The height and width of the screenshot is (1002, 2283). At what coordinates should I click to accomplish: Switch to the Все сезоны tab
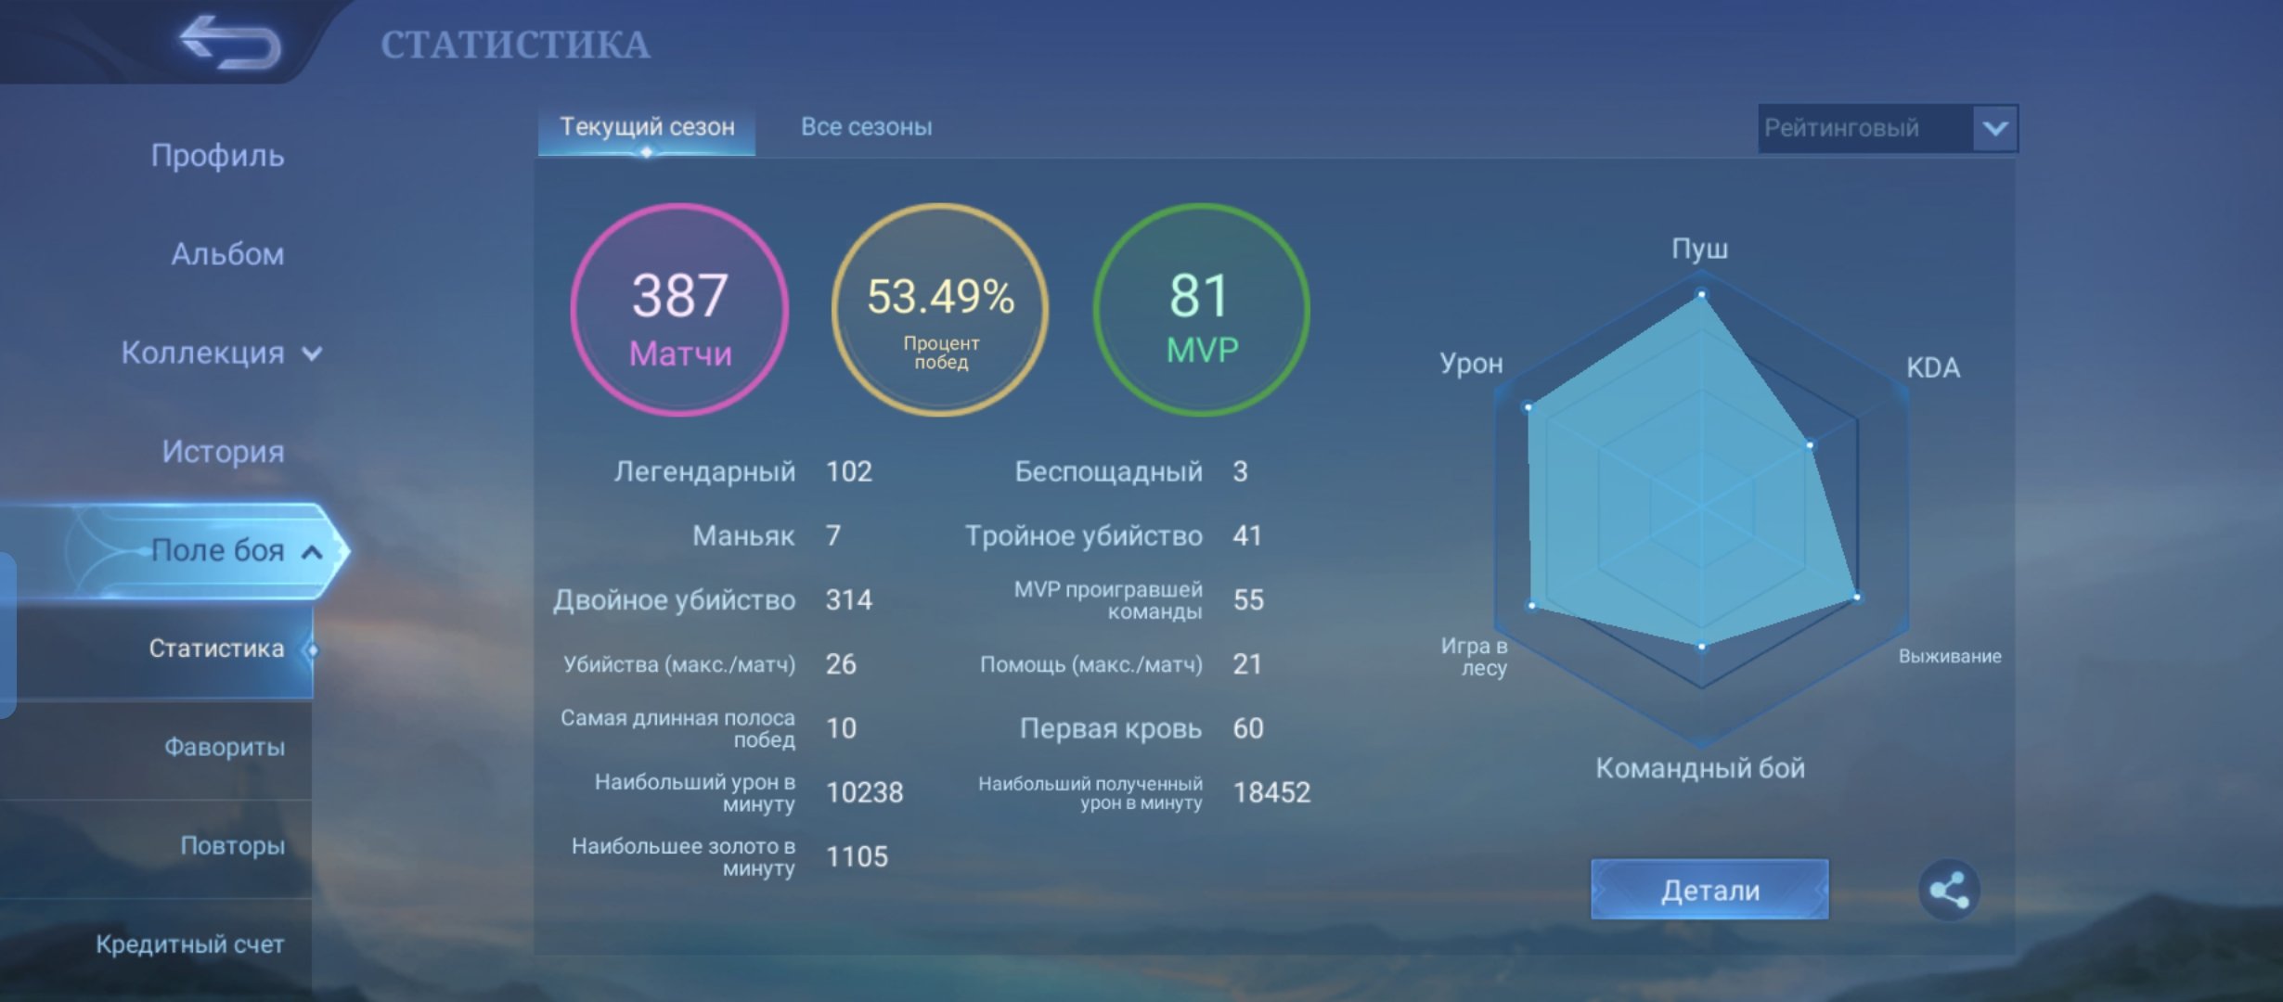pyautogui.click(x=867, y=127)
